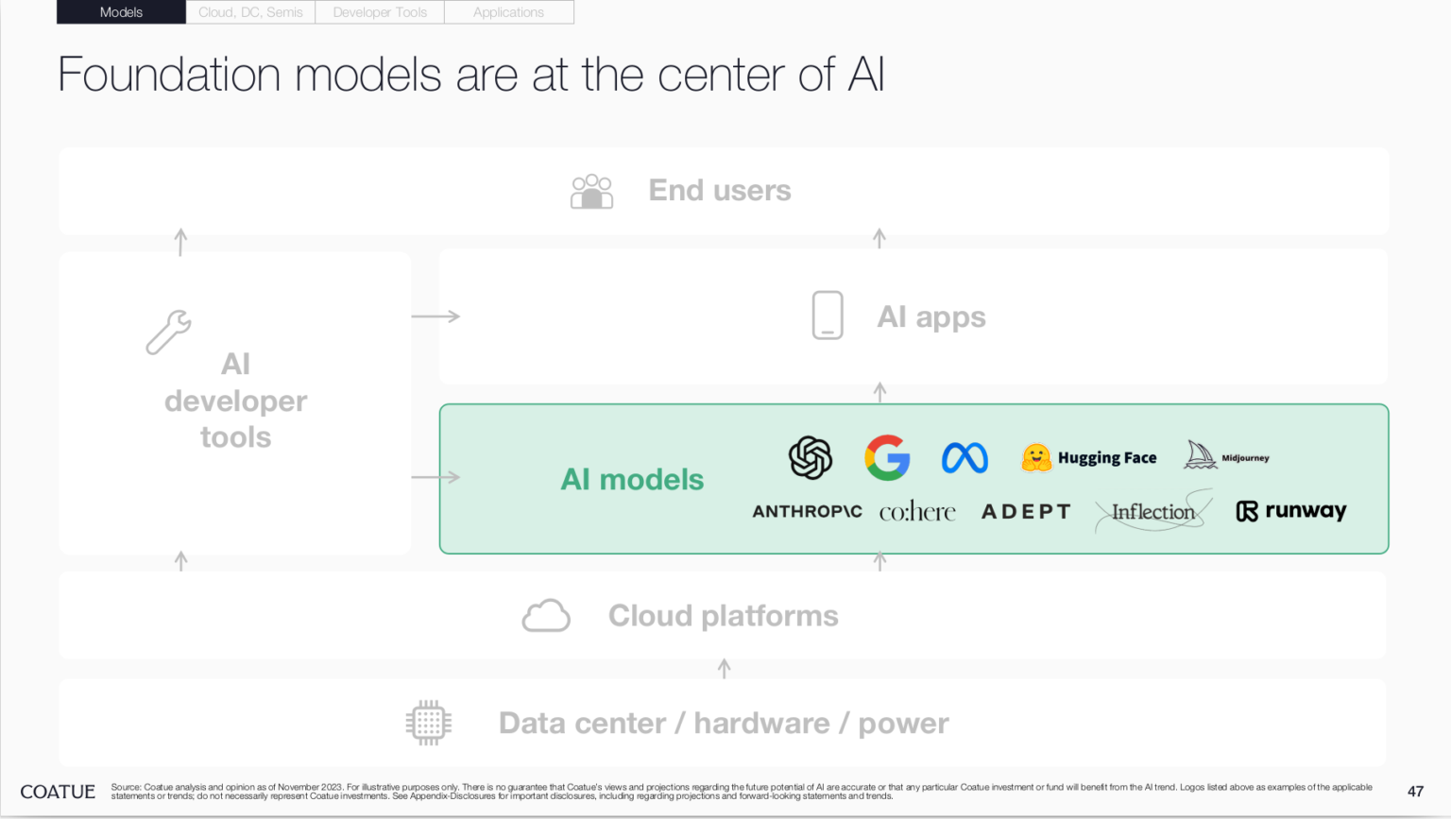1451x819 pixels.
Task: Open the Developer Tools tab
Action: tap(380, 12)
